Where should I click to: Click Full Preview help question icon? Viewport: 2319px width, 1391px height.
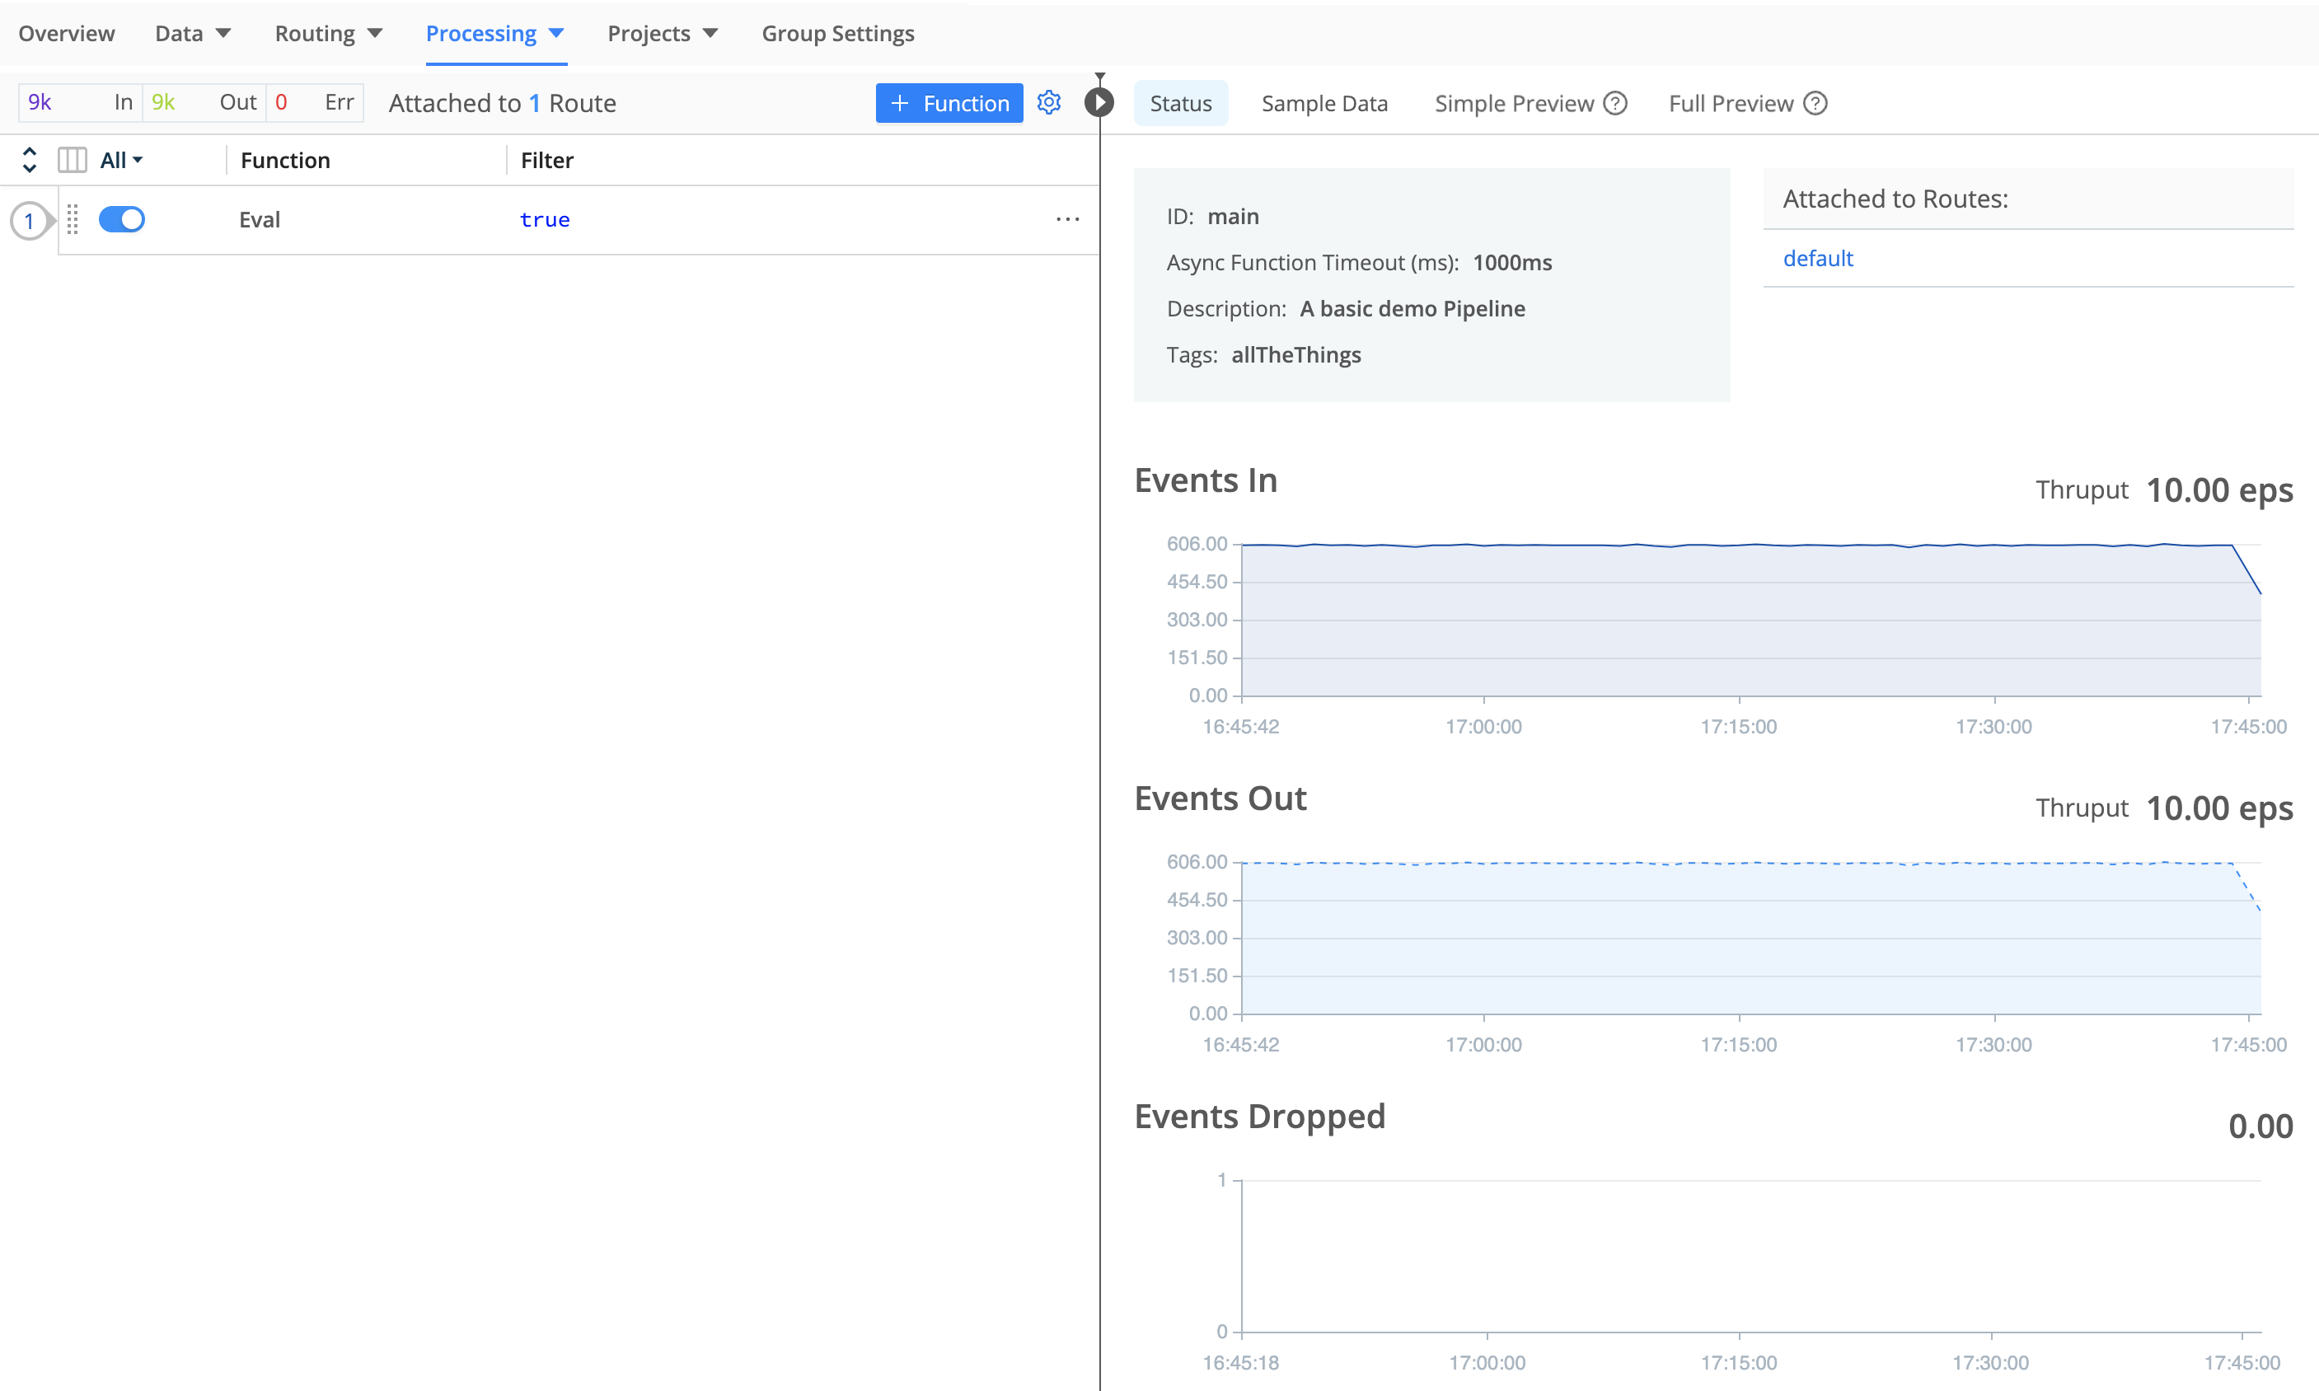[1815, 103]
